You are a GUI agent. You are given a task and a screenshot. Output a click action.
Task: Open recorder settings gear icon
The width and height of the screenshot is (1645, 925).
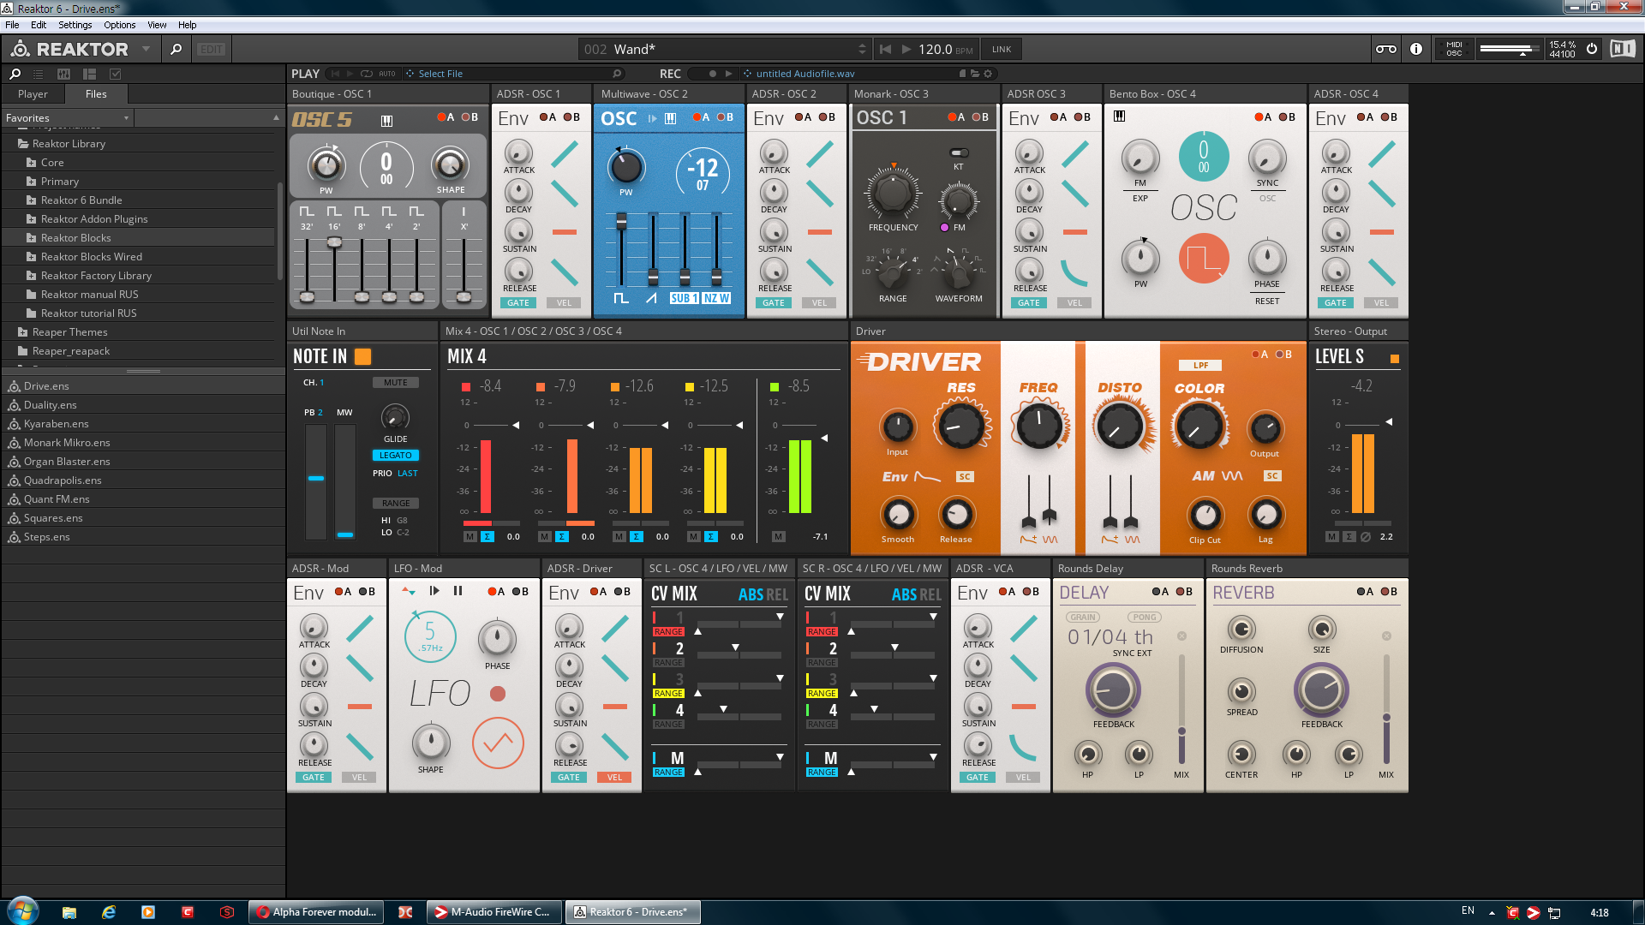[988, 74]
